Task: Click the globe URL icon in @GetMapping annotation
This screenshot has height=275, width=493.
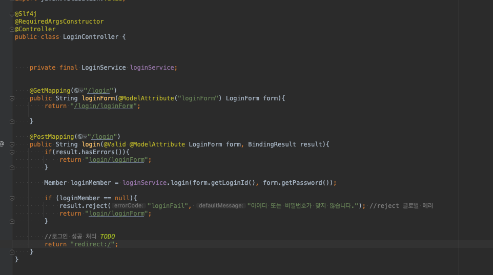Action: pyautogui.click(x=76, y=91)
